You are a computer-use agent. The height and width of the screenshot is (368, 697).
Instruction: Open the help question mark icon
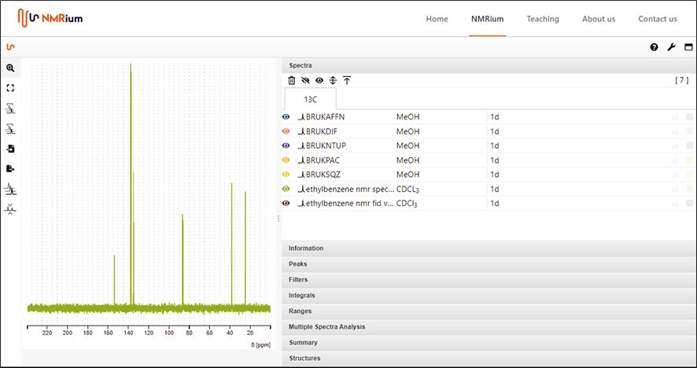point(654,47)
